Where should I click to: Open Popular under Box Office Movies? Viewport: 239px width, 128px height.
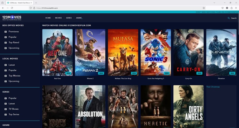(13, 37)
